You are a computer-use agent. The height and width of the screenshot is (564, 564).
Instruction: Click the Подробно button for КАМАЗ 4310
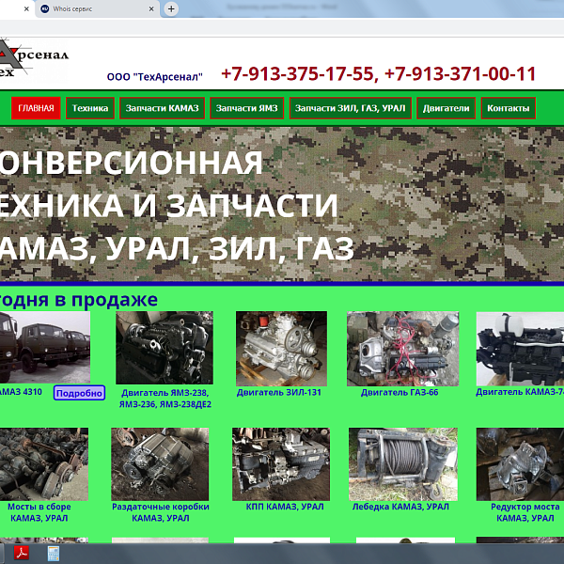tap(79, 393)
